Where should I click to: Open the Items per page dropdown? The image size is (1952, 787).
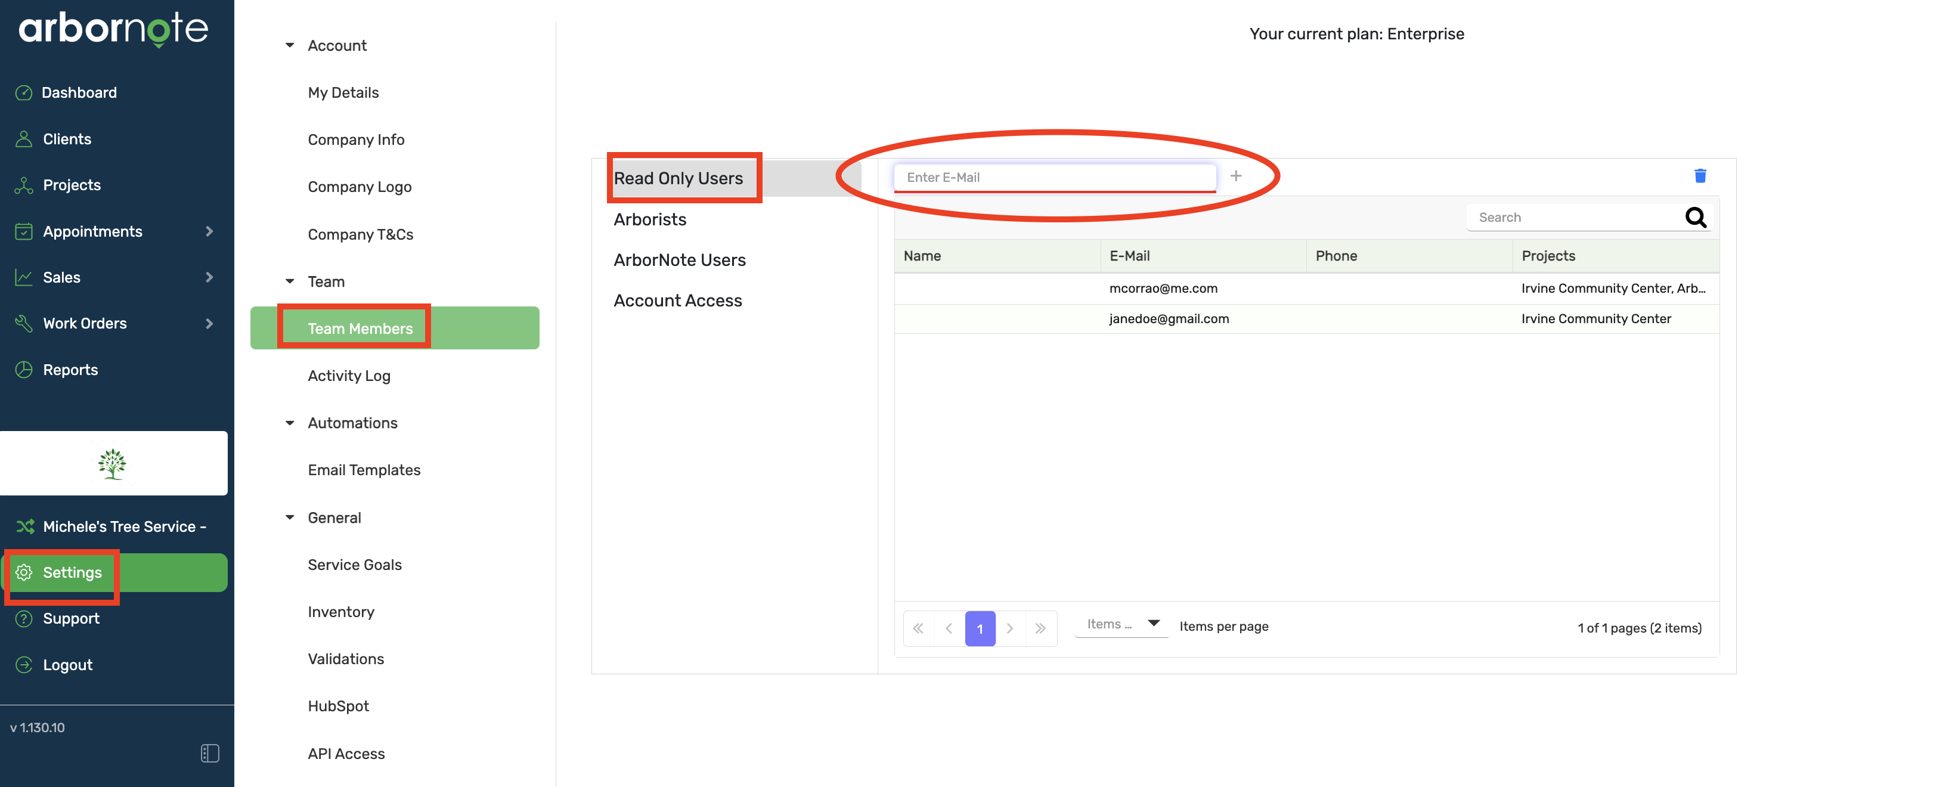[x=1121, y=624]
